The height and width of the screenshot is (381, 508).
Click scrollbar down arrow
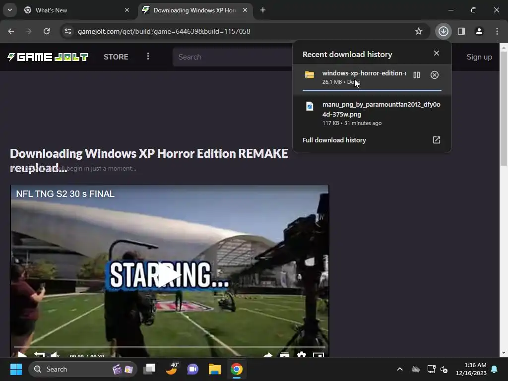tap(504, 353)
